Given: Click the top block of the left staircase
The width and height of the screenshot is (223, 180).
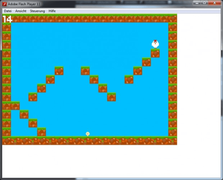Looking at the screenshot, I should click(59, 71).
